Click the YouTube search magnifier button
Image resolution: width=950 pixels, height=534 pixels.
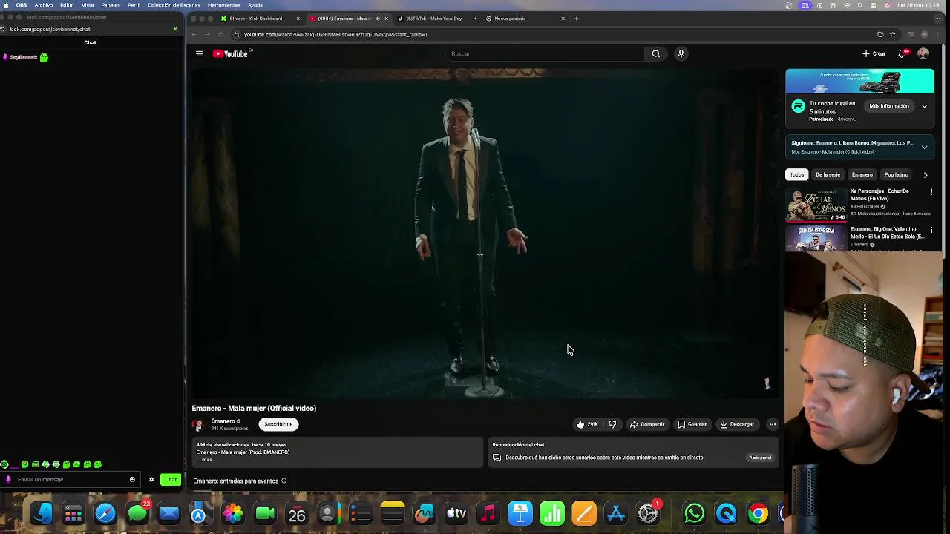pyautogui.click(x=655, y=53)
